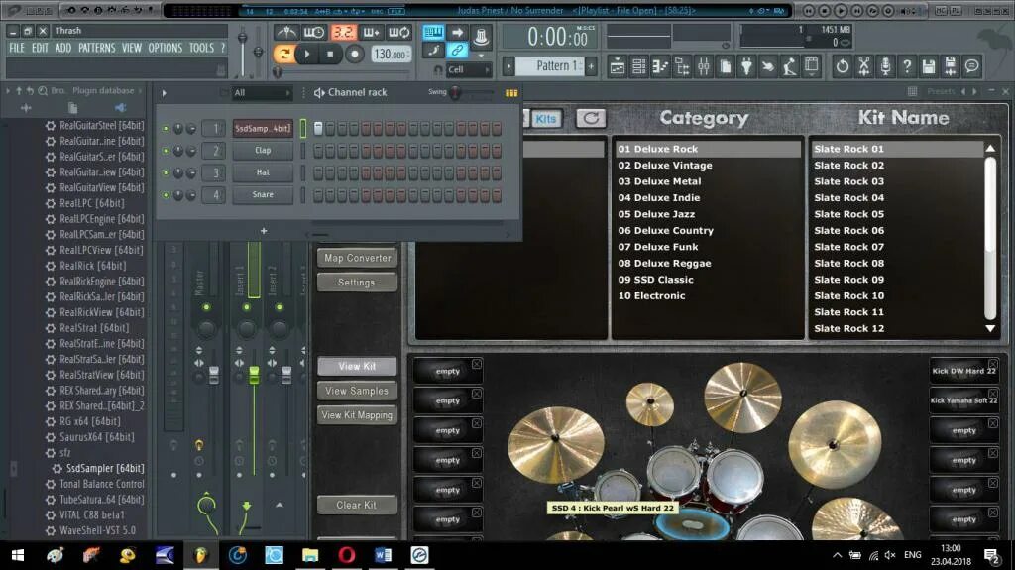1015x570 pixels.
Task: Click the microphone one-click recording icon
Action: point(885,66)
